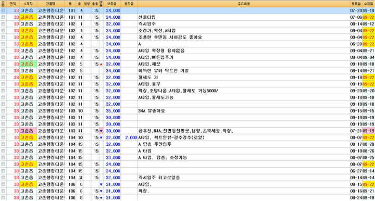Click the 변동 column header
Viewport: 375px width, 201px height.
pos(101,4)
